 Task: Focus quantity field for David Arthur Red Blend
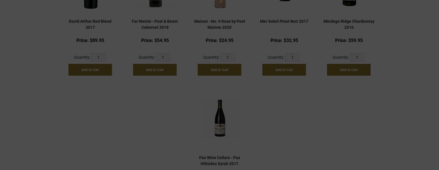coord(98,57)
